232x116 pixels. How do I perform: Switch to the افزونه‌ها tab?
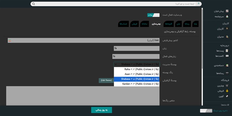pos(169,24)
